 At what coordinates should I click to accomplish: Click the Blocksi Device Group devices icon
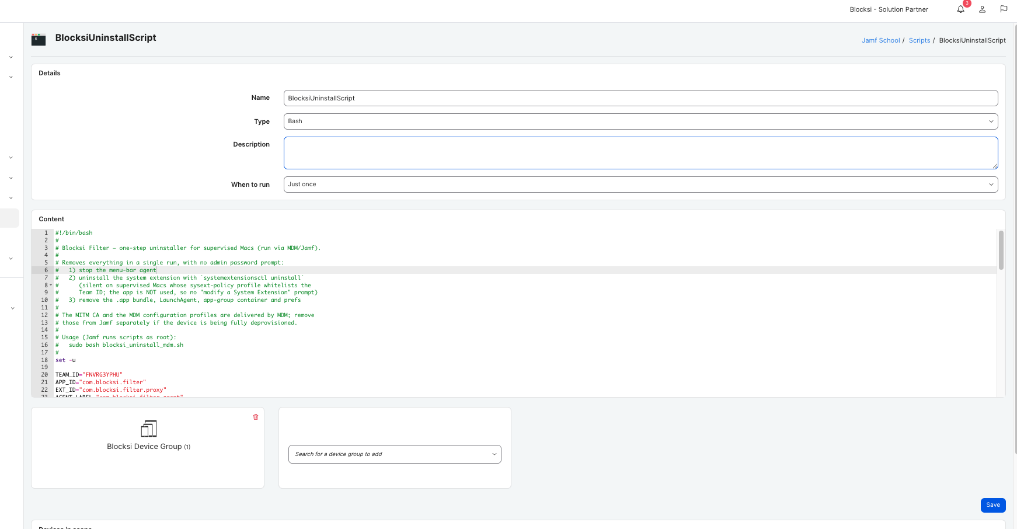149,429
